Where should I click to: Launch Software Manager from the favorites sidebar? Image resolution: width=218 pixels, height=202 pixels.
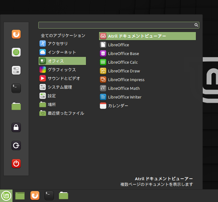16,52
